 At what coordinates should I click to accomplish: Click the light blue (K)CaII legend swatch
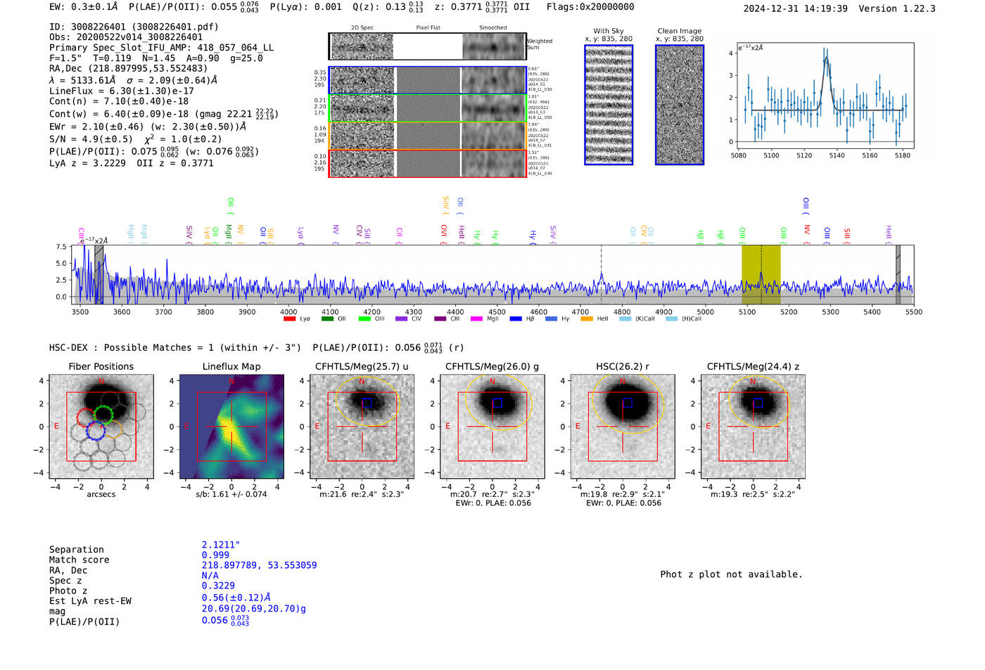(x=625, y=319)
